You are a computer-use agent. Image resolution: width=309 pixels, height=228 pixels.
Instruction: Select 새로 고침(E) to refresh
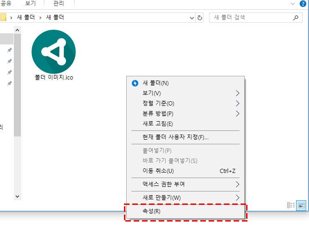(185, 124)
